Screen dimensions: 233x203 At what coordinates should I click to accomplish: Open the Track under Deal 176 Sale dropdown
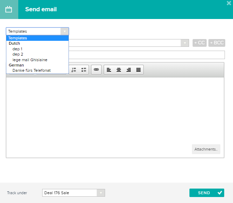coord(73,193)
